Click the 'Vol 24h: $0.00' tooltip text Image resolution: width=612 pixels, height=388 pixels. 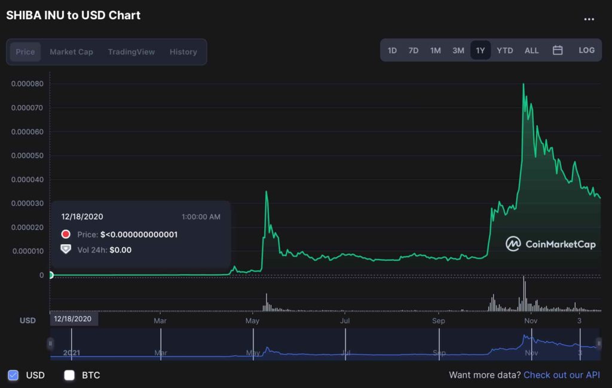[x=104, y=250]
